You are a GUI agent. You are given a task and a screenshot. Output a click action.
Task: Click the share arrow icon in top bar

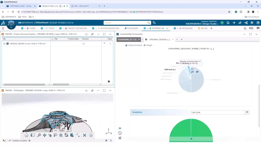coord(240,23)
